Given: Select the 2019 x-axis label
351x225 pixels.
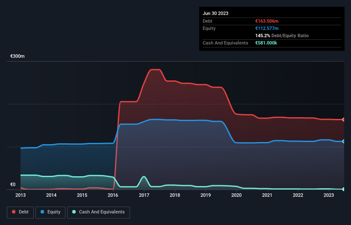Looking at the screenshot, I should (206, 195).
